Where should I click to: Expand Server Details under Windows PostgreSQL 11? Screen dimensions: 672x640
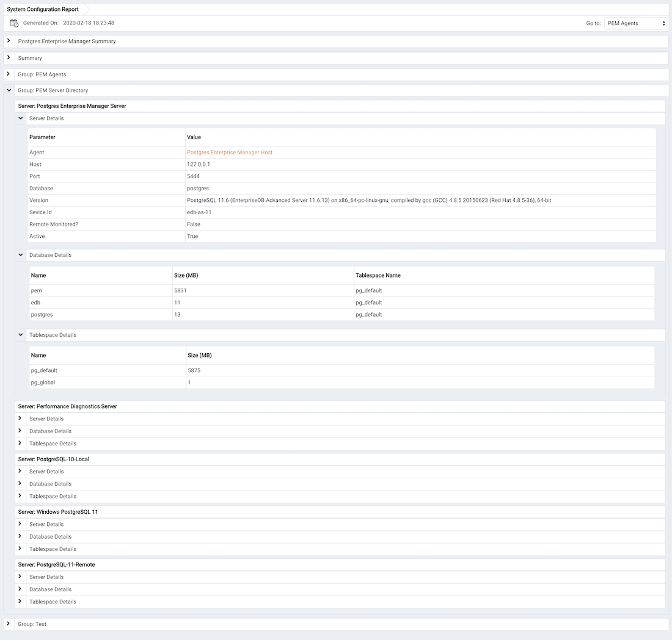pyautogui.click(x=20, y=523)
